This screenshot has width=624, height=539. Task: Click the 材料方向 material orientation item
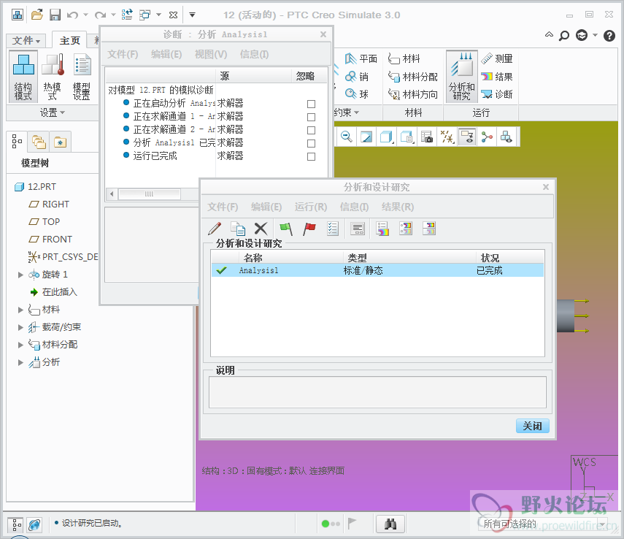(x=412, y=94)
